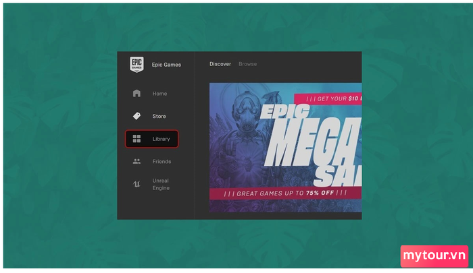Viewport: 473px width, 273px height.
Task: Select Unreal Engine sidebar label
Action: 161,184
